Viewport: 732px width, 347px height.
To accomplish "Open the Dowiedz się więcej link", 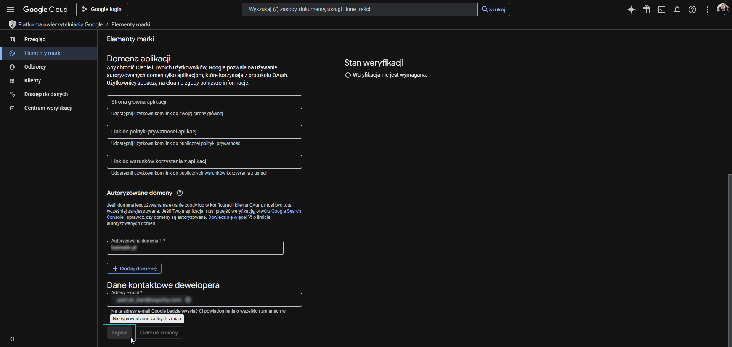I will point(227,217).
